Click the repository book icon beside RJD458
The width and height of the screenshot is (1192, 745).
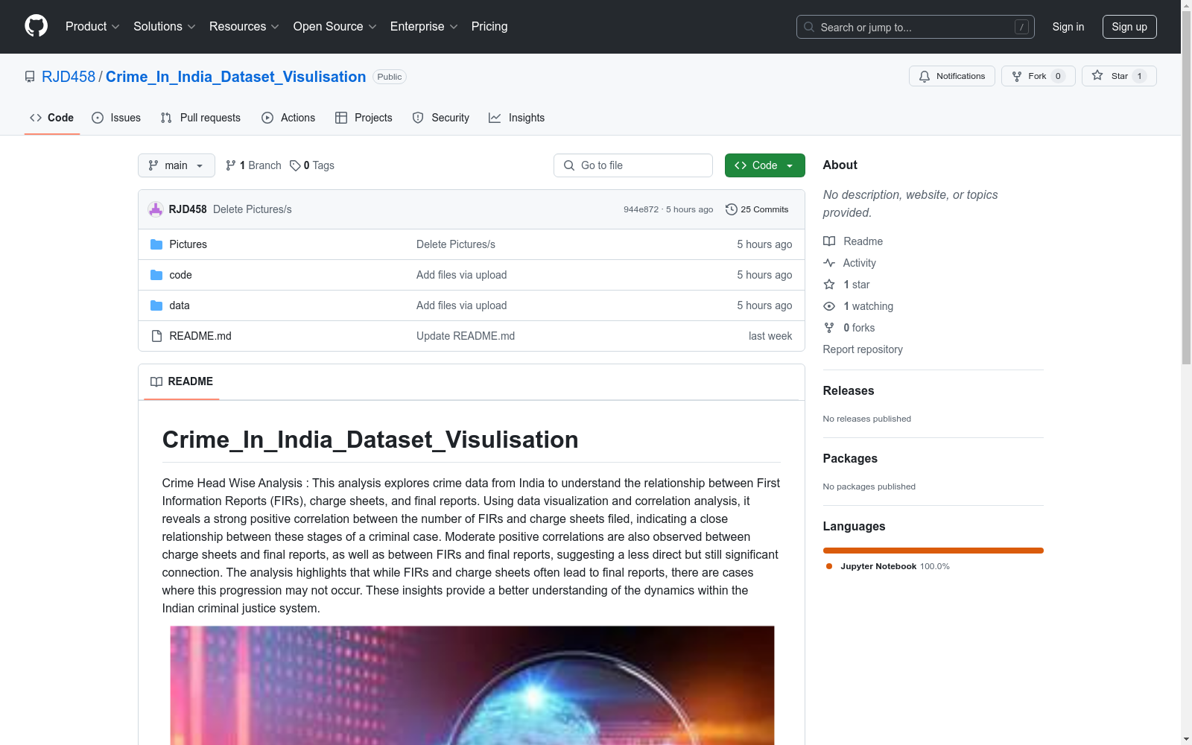tap(30, 77)
